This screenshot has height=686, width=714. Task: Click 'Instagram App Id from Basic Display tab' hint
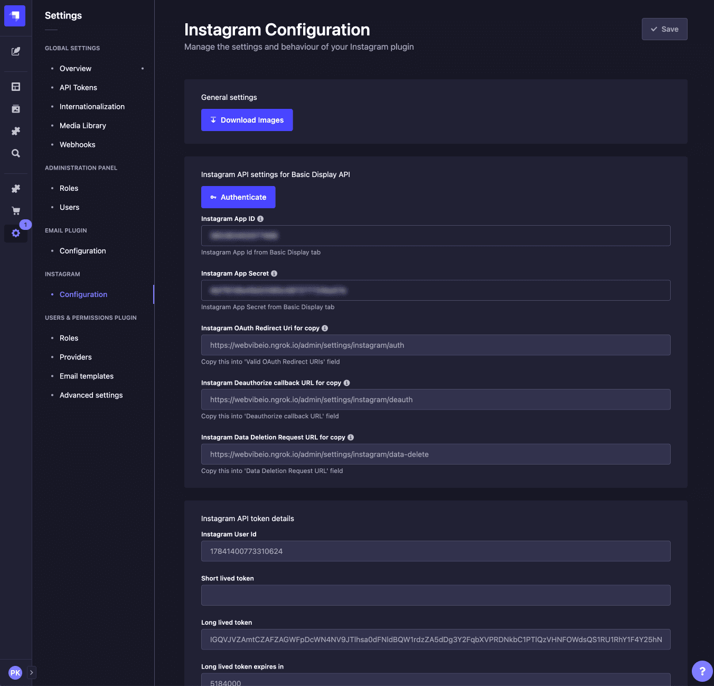tap(261, 253)
